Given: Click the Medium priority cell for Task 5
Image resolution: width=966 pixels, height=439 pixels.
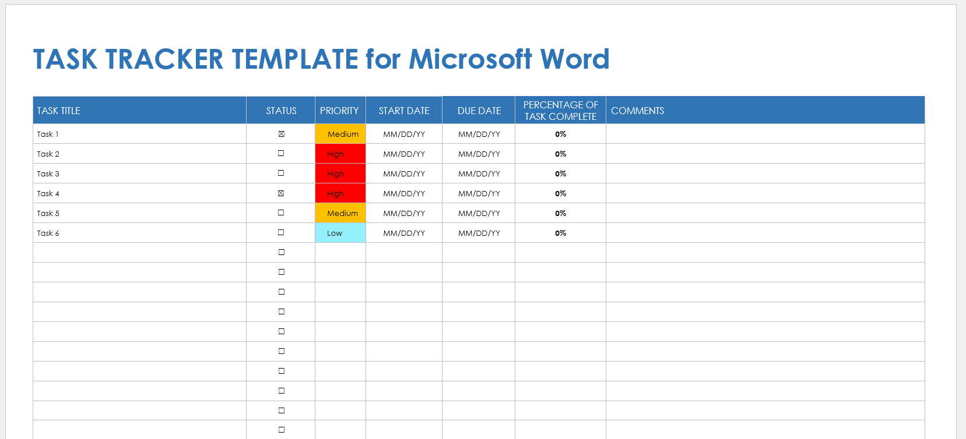Looking at the screenshot, I should 341,213.
